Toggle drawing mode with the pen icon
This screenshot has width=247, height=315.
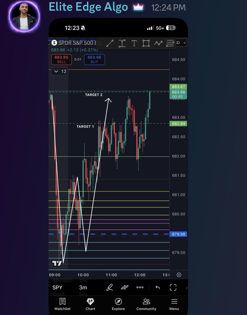[x=109, y=287]
